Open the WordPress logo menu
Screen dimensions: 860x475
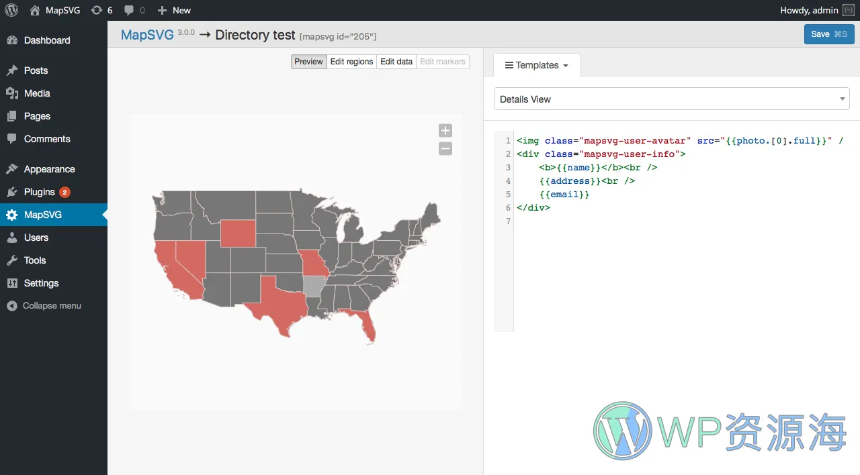click(x=11, y=10)
